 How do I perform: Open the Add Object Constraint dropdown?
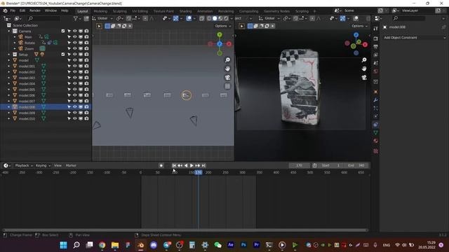click(x=414, y=38)
